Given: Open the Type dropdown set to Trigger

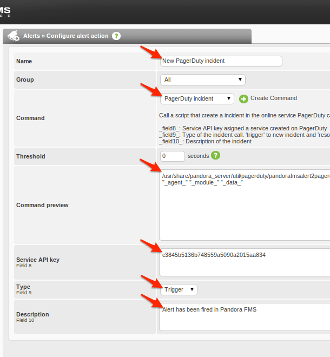Looking at the screenshot, I should tap(179, 289).
